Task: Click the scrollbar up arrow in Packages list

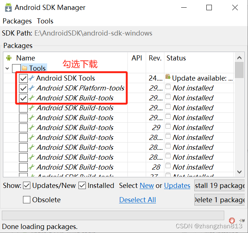Action: 239,58
